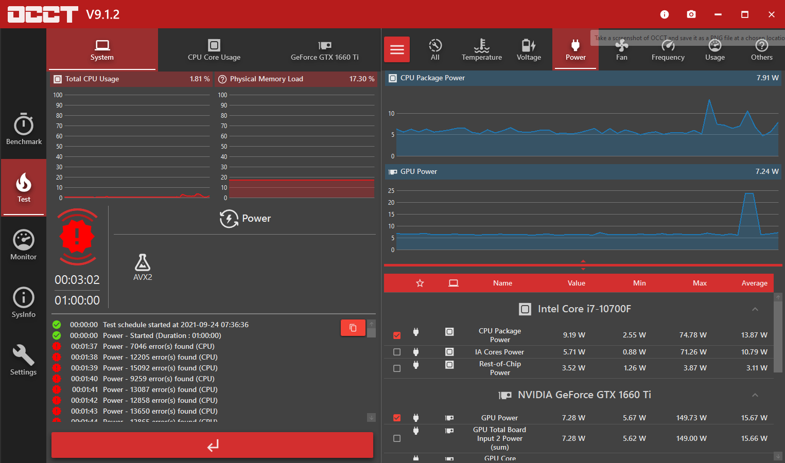Copy the test log with red copy button
Viewport: 785px width, 463px height.
353,328
